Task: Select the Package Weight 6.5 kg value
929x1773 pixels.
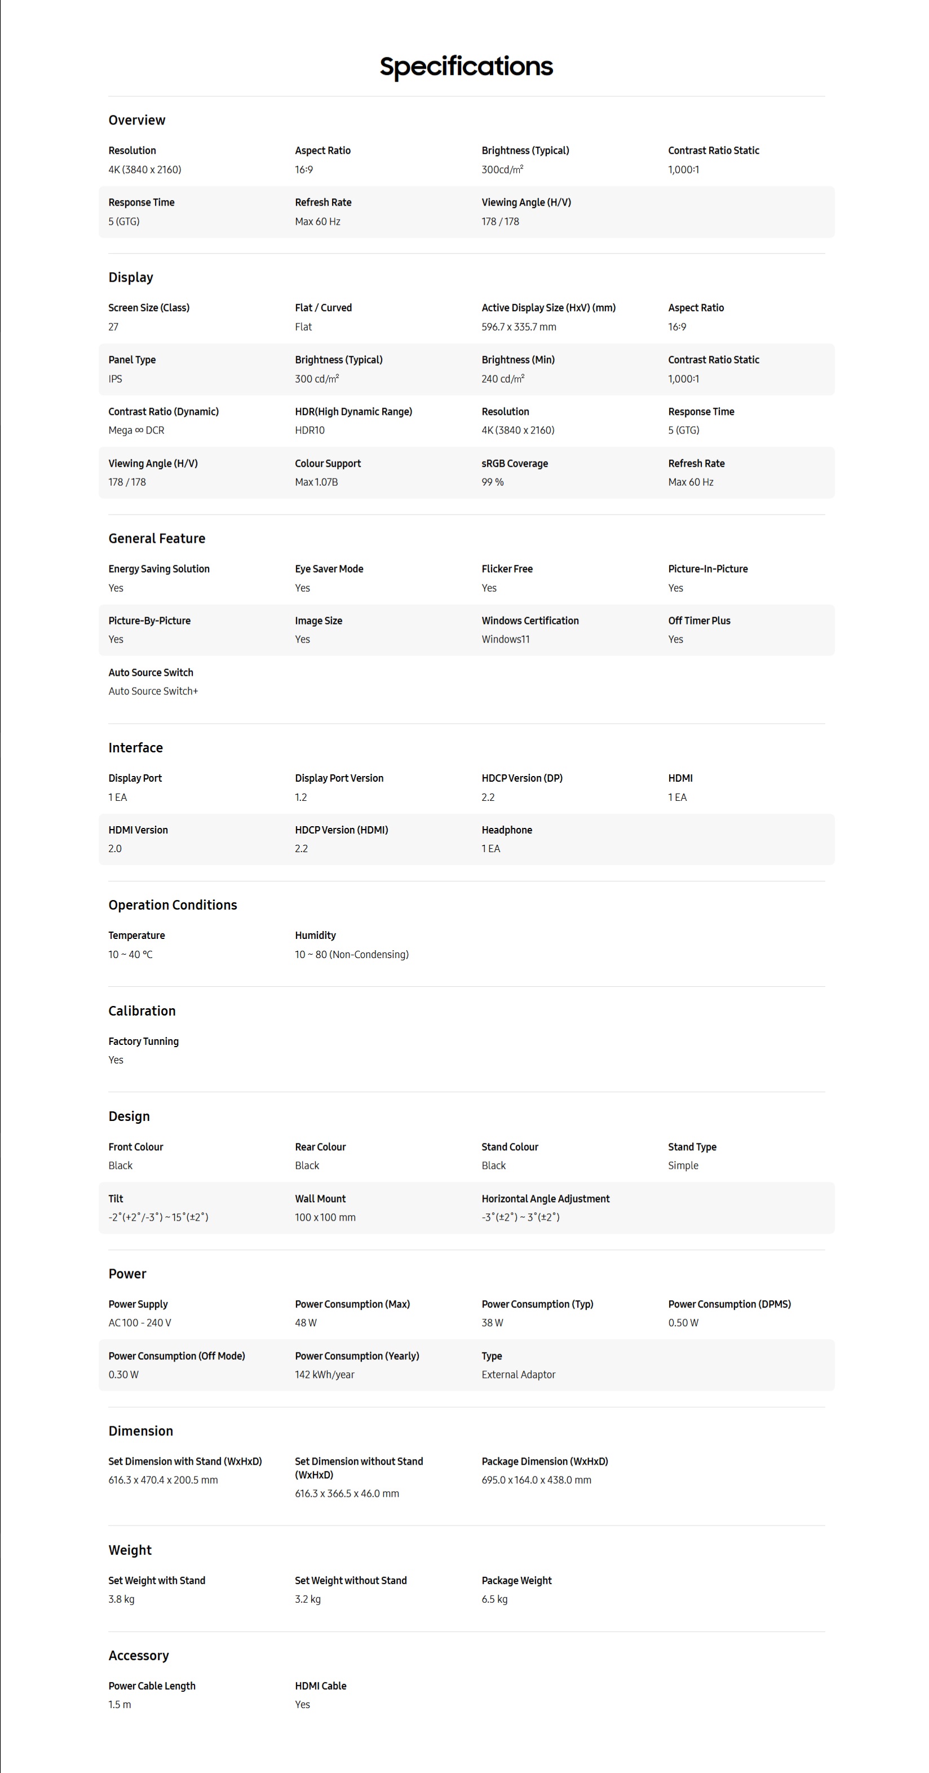Action: pos(494,1599)
